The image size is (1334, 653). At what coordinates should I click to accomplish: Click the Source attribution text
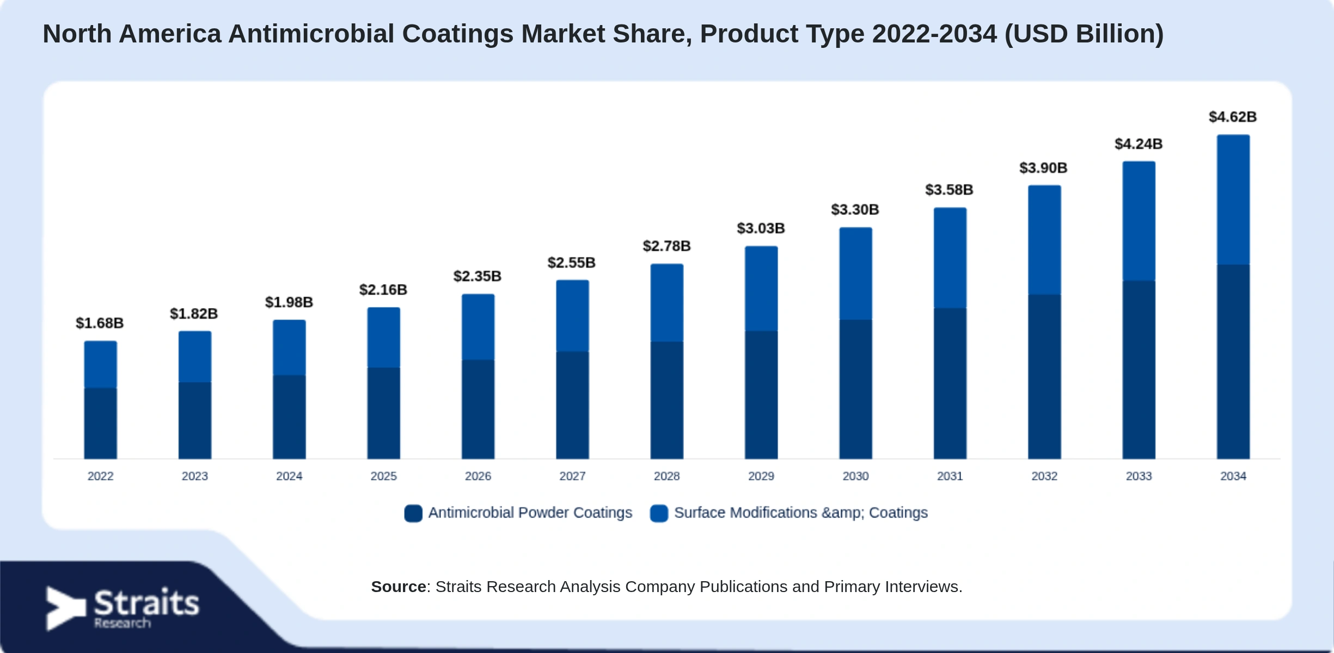pos(667,587)
